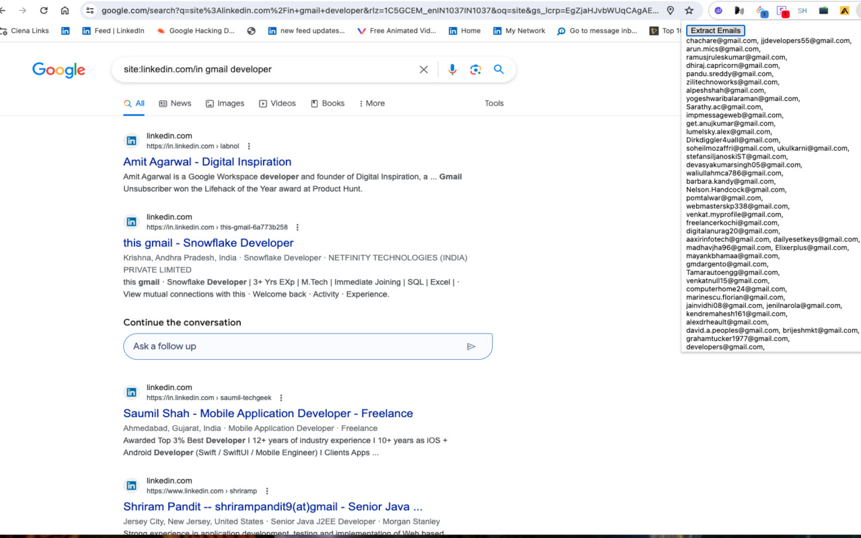The width and height of the screenshot is (861, 538).
Task: Open the Go to message inb... bookmark
Action: tap(597, 31)
